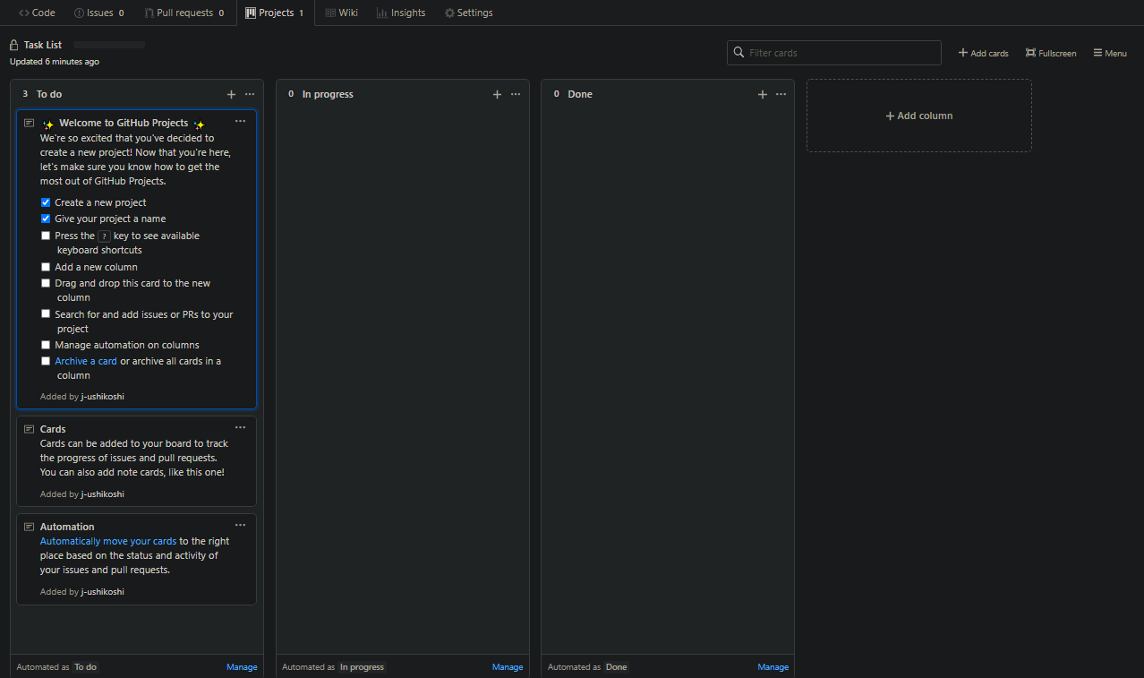Open the Insights tab

click(401, 13)
